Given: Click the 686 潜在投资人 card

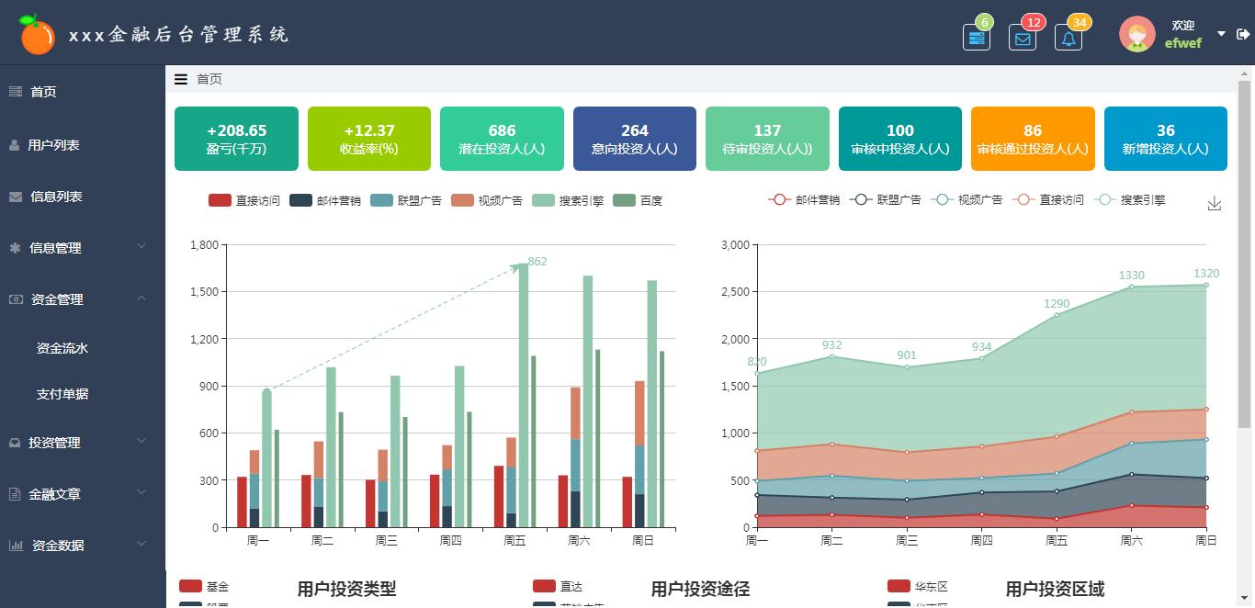Looking at the screenshot, I should (502, 139).
